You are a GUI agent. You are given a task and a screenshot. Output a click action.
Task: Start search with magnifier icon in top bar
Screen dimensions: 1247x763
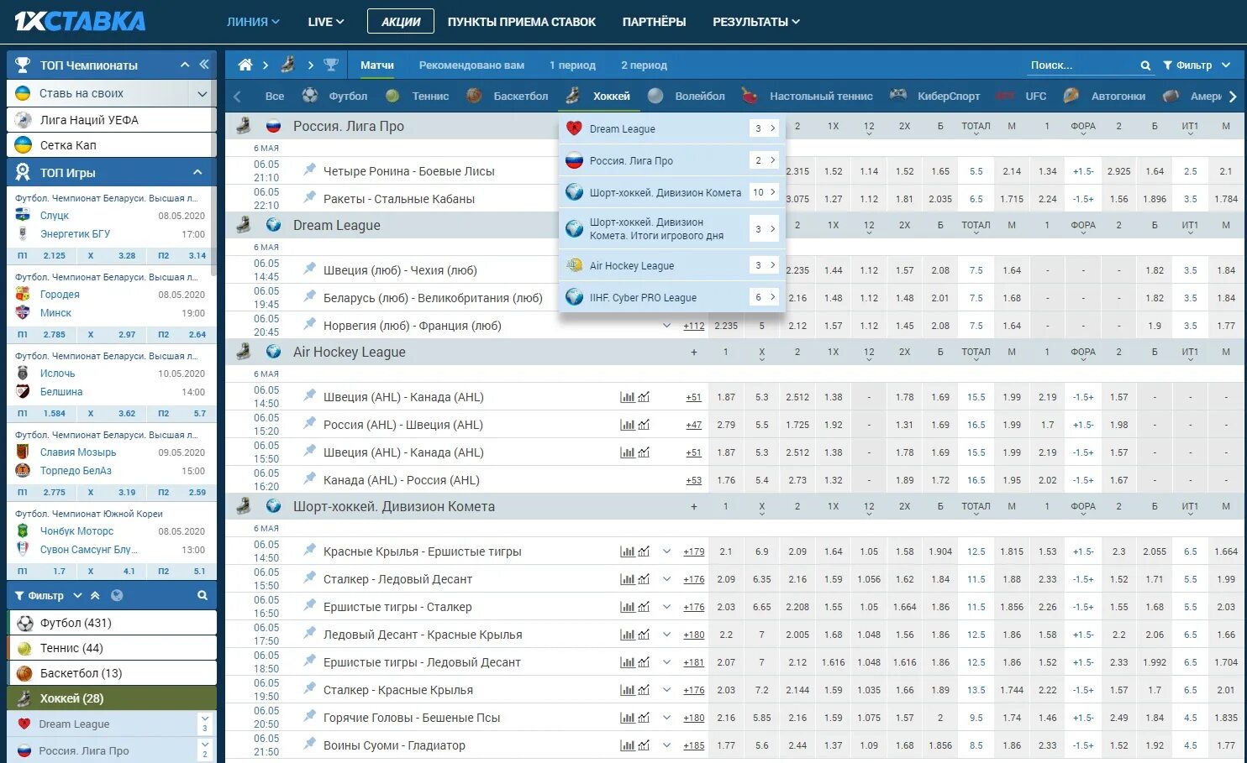coord(1145,65)
